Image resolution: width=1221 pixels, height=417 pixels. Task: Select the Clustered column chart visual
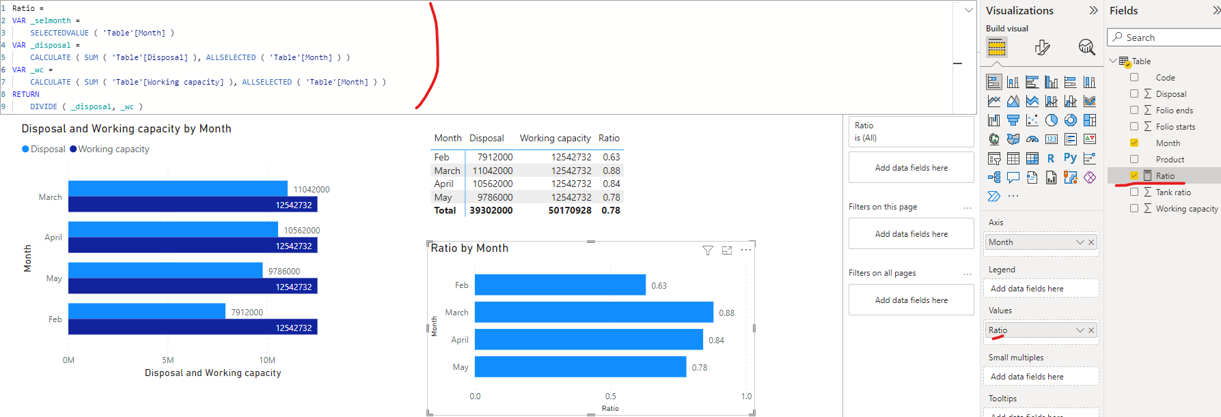1052,82
